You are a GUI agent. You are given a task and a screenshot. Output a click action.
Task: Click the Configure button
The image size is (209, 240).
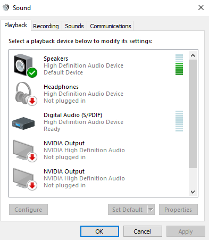[x=28, y=210]
